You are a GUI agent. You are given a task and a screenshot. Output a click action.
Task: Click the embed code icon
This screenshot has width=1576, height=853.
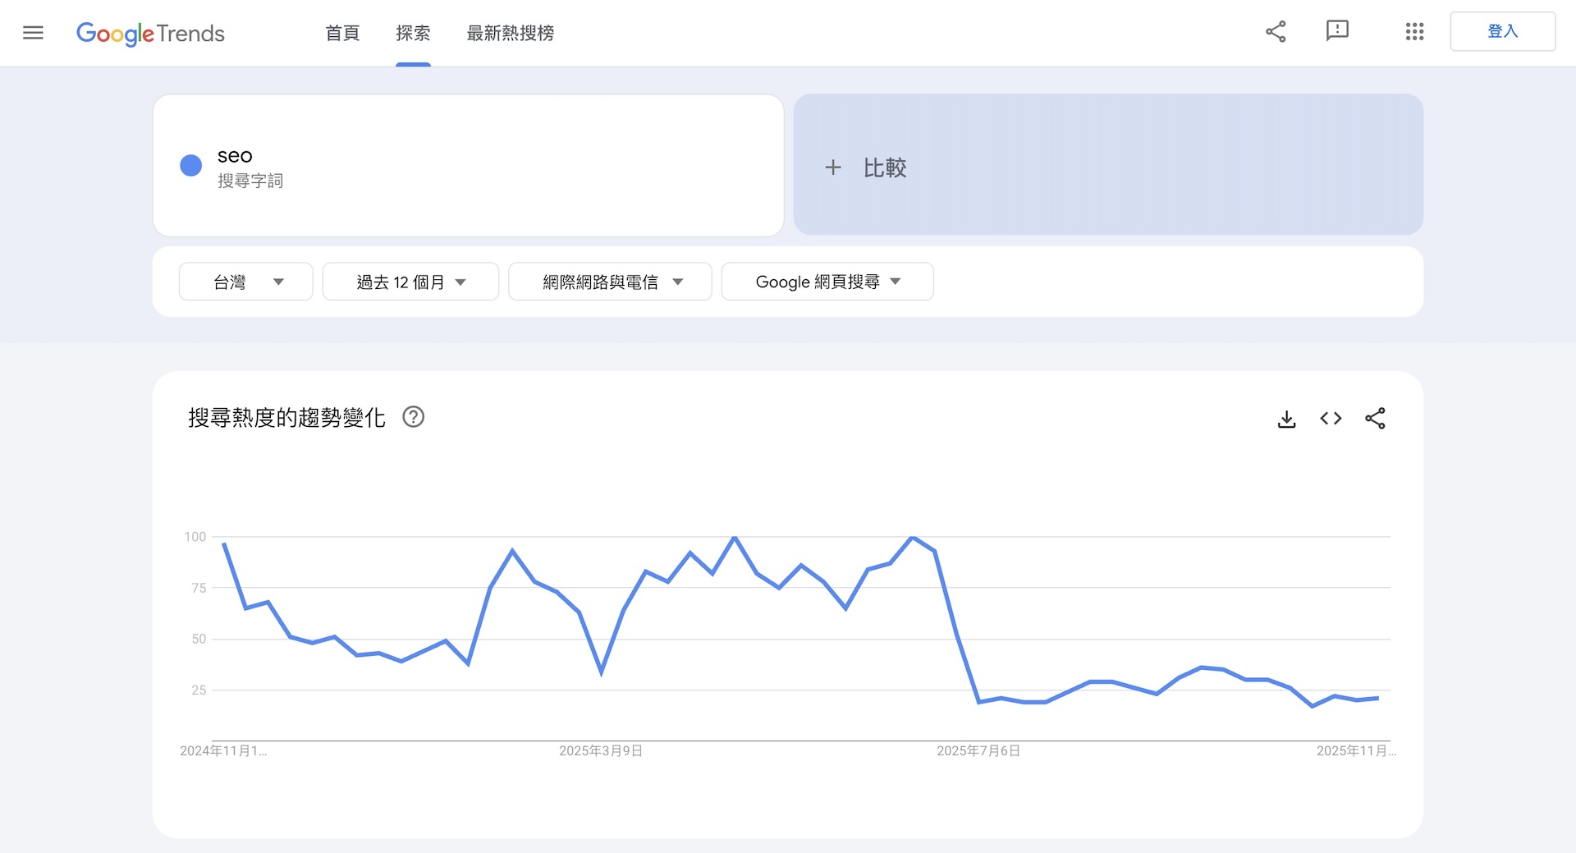point(1331,419)
